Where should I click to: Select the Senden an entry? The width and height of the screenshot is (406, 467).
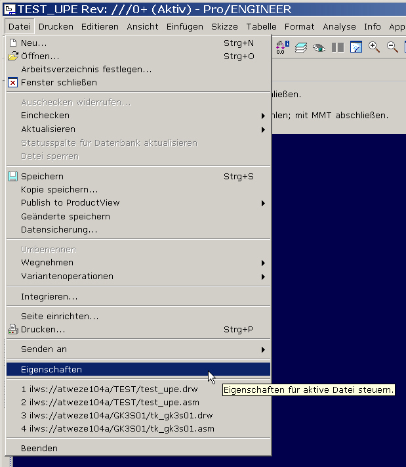coord(138,349)
